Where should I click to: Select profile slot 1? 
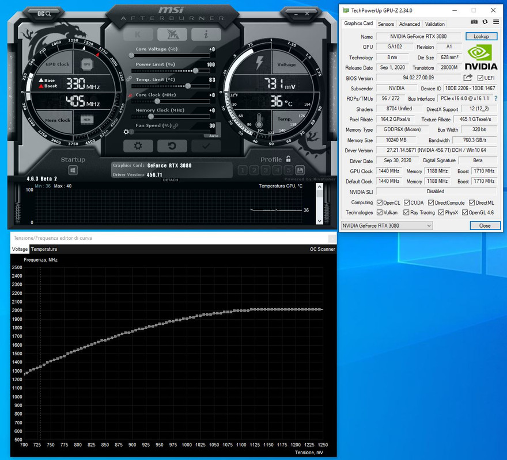tap(243, 170)
